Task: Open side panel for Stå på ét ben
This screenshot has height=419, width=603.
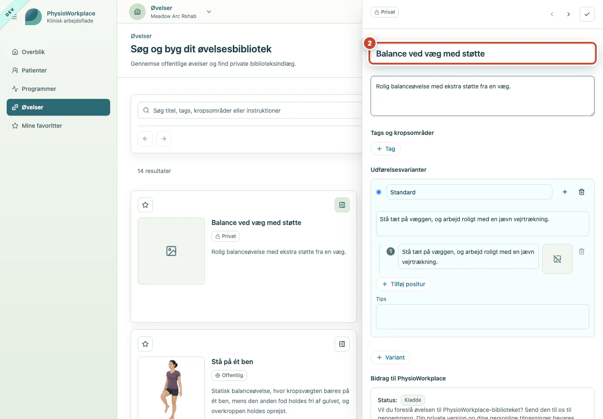Action: (x=342, y=344)
